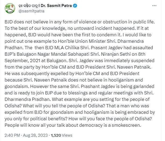Screen dimensions: 165x141
Task: Select the Aug 28, 2023 date link
Action: pos(35,135)
